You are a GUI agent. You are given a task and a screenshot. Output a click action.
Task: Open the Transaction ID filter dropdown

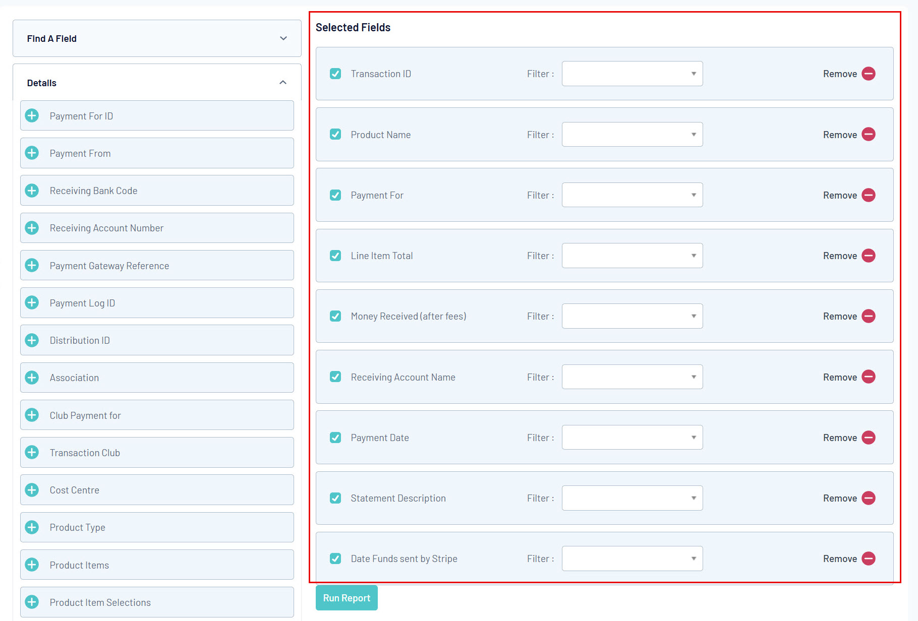click(632, 74)
